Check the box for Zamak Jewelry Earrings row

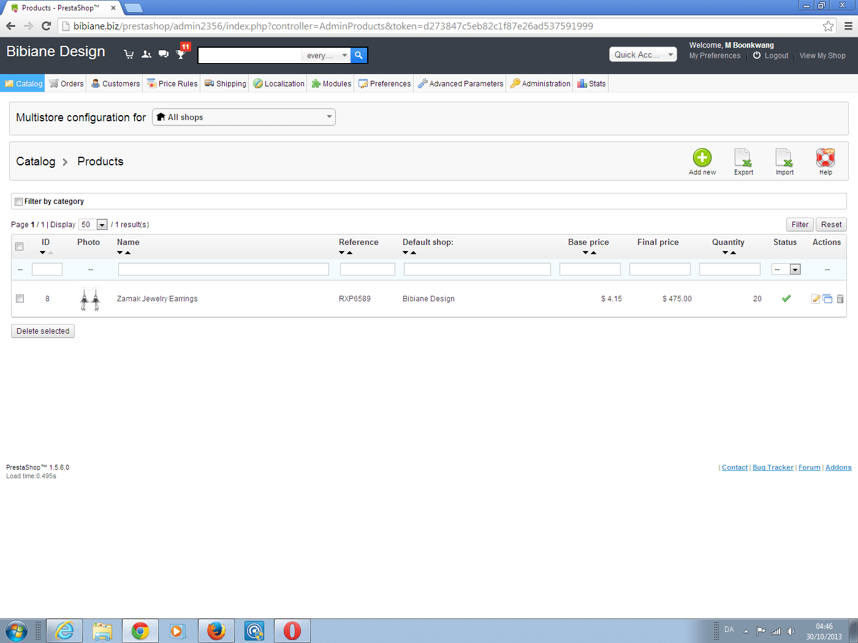click(20, 299)
